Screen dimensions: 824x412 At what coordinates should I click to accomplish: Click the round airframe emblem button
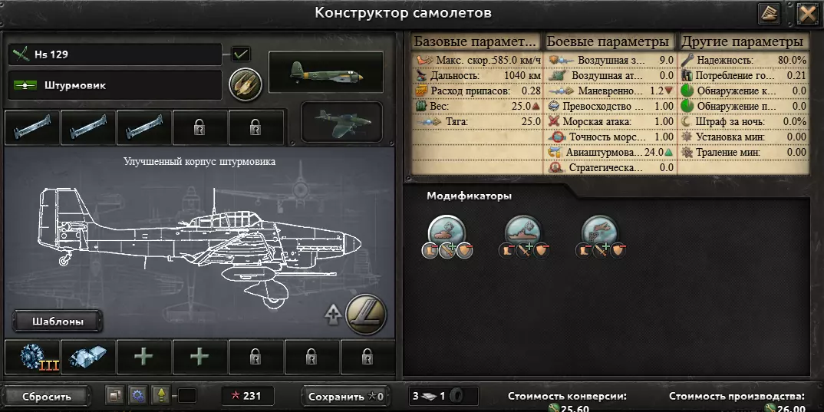coord(366,315)
